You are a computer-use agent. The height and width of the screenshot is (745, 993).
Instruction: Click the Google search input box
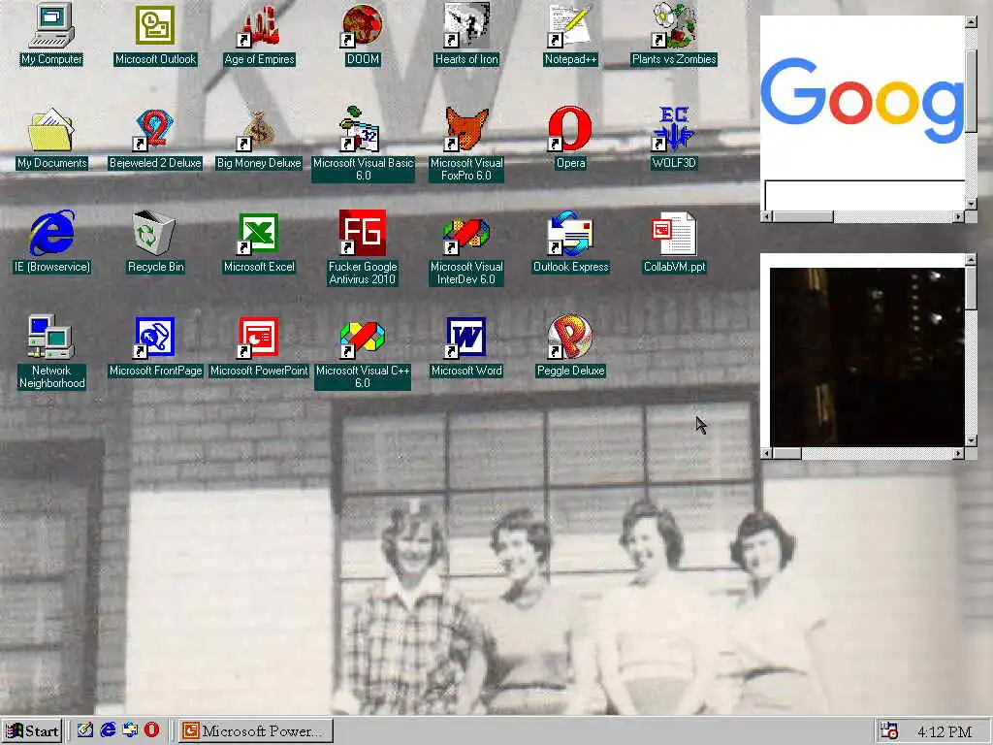865,196
